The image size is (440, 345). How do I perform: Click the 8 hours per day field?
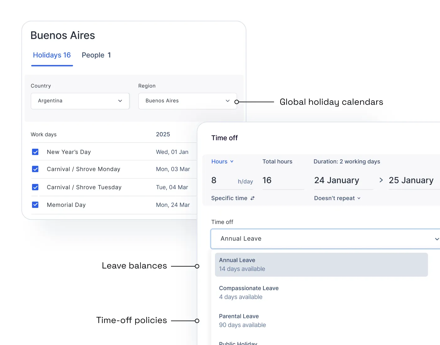232,181
